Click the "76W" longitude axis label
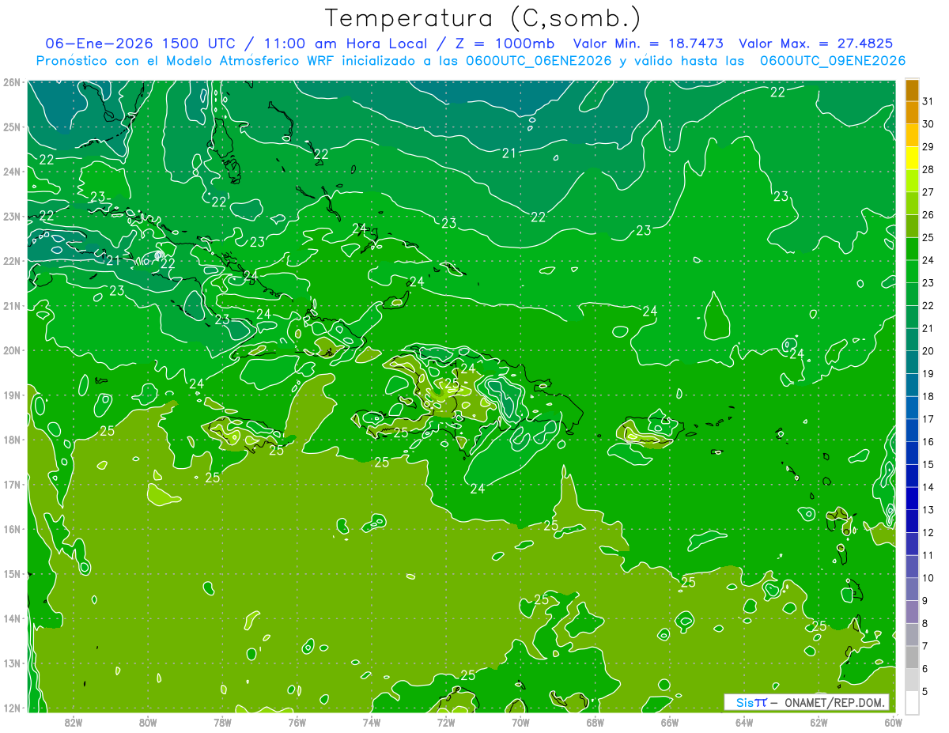Screen dimensions: 949x733 pyautogui.click(x=297, y=722)
